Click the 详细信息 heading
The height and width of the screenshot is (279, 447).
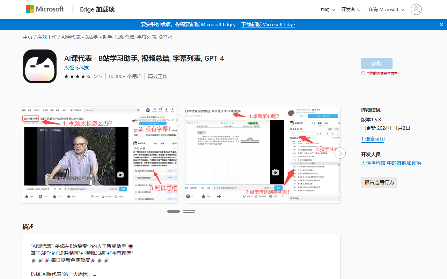coord(371,110)
